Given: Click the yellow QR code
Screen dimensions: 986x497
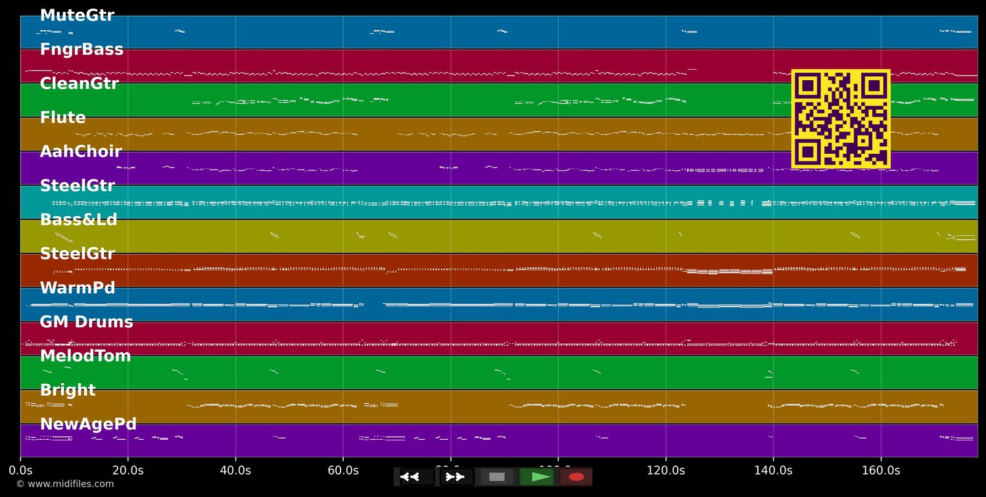Looking at the screenshot, I should tap(841, 119).
